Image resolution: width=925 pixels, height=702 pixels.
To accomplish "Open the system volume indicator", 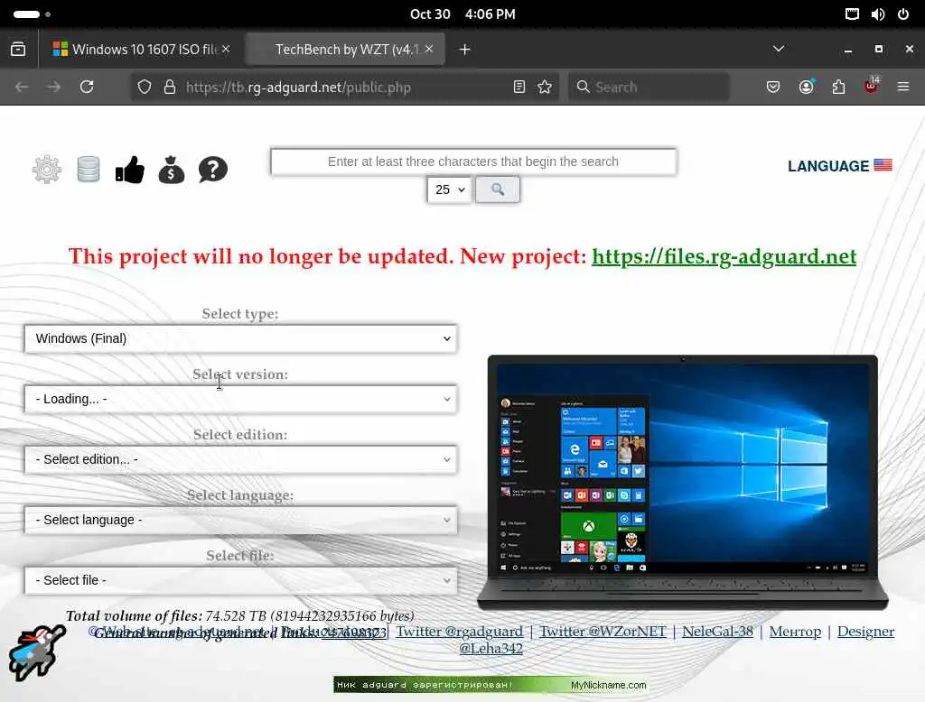I will pos(877,14).
